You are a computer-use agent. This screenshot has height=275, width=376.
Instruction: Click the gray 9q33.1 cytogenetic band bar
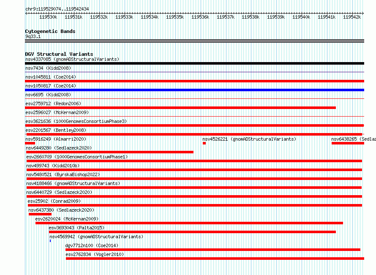tap(194, 41)
